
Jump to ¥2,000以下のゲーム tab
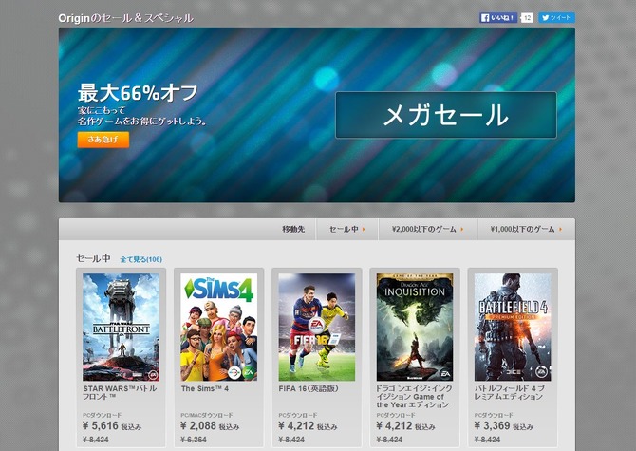pyautogui.click(x=427, y=229)
